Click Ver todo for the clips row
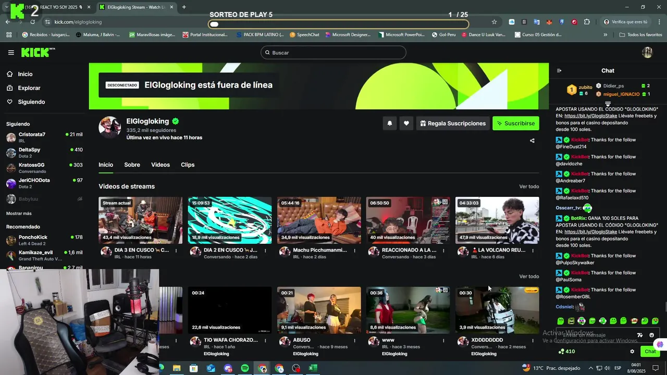 tap(529, 277)
